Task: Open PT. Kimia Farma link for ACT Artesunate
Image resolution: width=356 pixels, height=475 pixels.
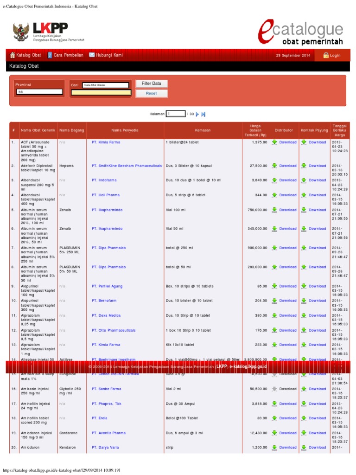Action: click(106, 142)
